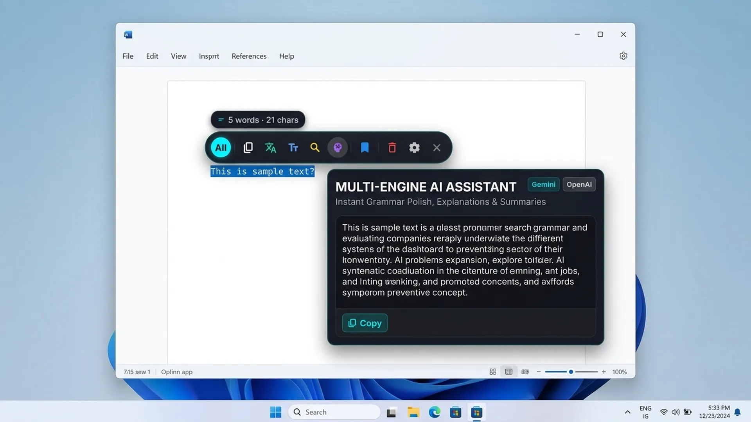Open the volume speaker tray icon
This screenshot has height=422, width=751.
[676, 412]
